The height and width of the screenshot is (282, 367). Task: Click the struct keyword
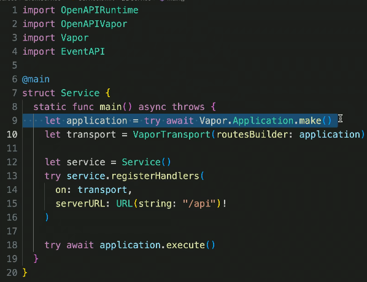tap(39, 93)
